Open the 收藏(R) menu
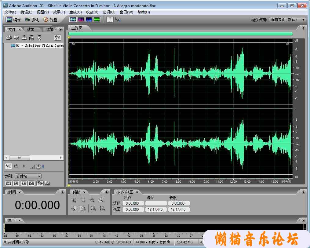Image resolution: width=310 pixels, height=248 pixels. [92, 12]
